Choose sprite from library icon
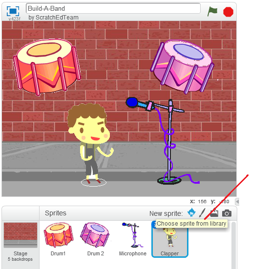270x269 pixels. pos(191,212)
